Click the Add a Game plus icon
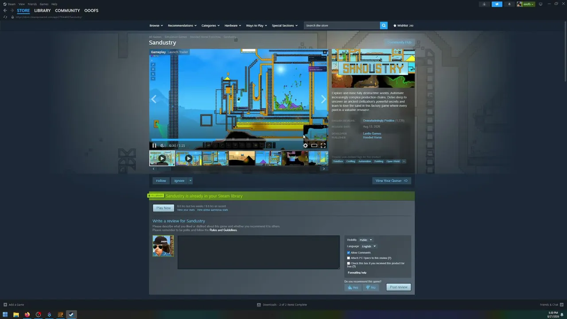This screenshot has width=567, height=319. [x=5, y=305]
